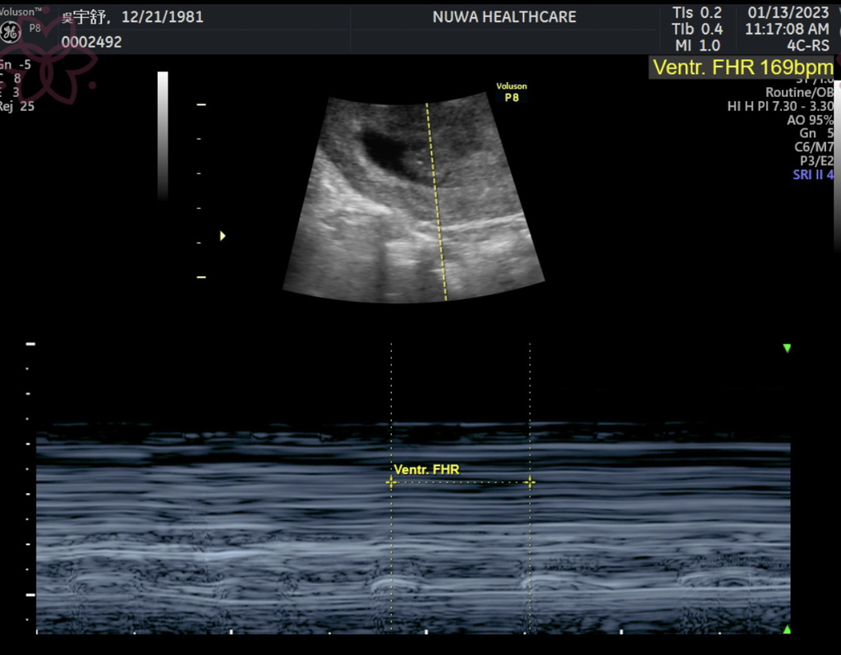Click the Routine/OB preset text
The width and height of the screenshot is (841, 655).
pos(799,92)
